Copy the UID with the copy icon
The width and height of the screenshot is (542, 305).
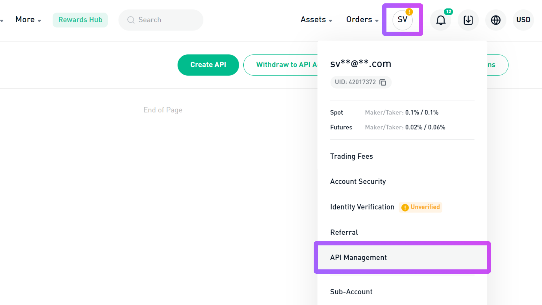tap(383, 82)
